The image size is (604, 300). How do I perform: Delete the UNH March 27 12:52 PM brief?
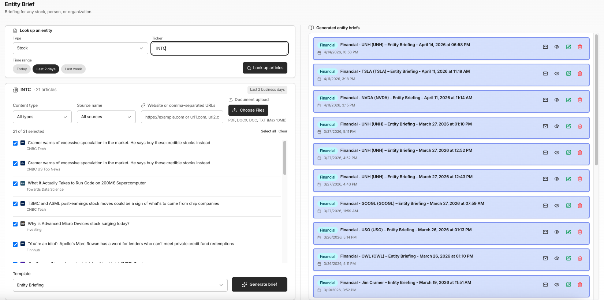point(580,153)
